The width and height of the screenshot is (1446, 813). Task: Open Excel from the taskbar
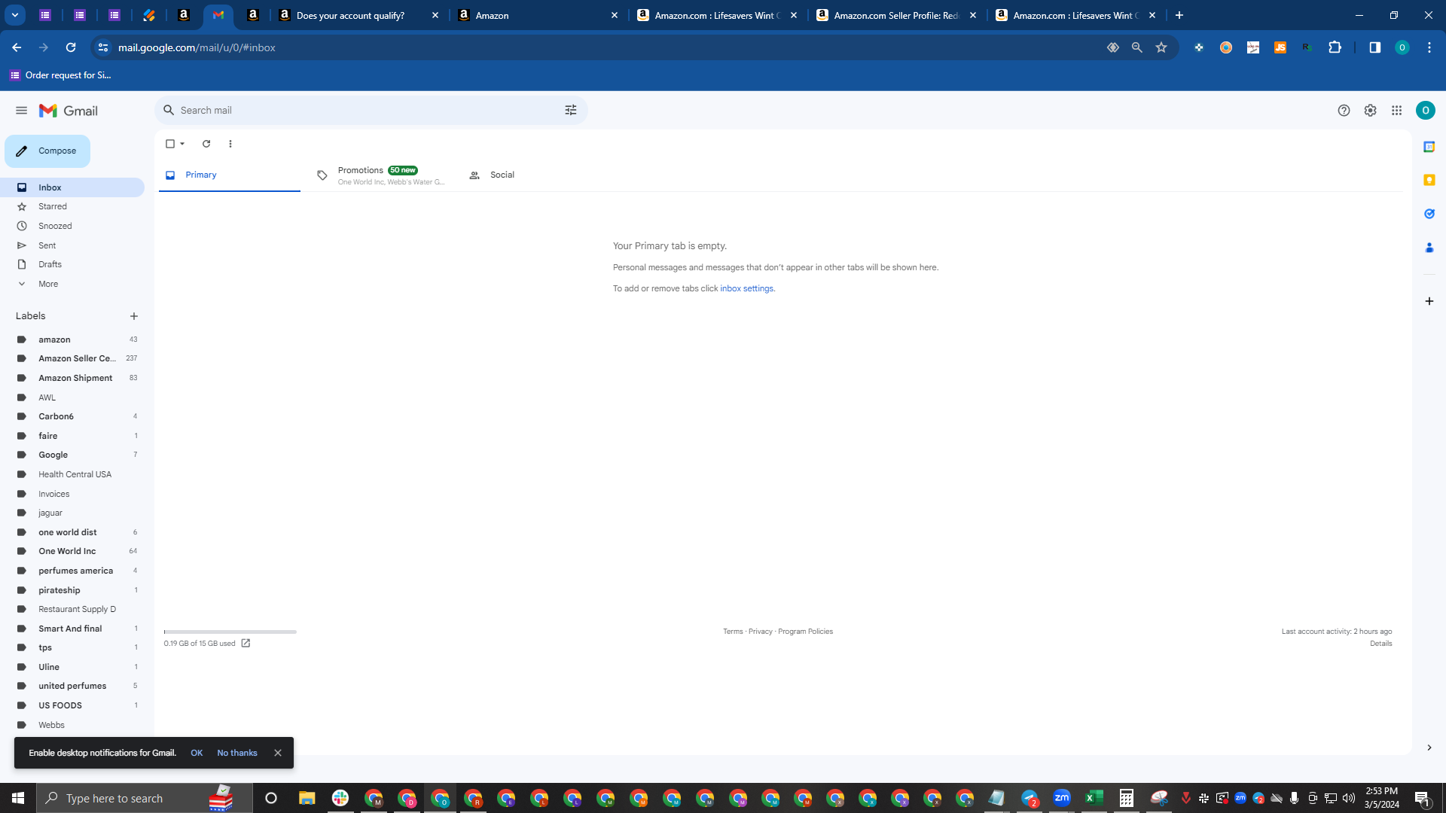(1094, 798)
